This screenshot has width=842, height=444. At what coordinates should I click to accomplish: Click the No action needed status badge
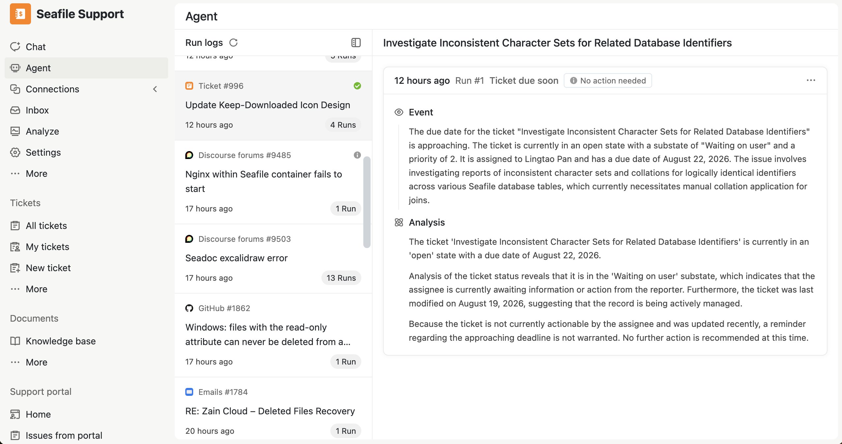(608, 80)
